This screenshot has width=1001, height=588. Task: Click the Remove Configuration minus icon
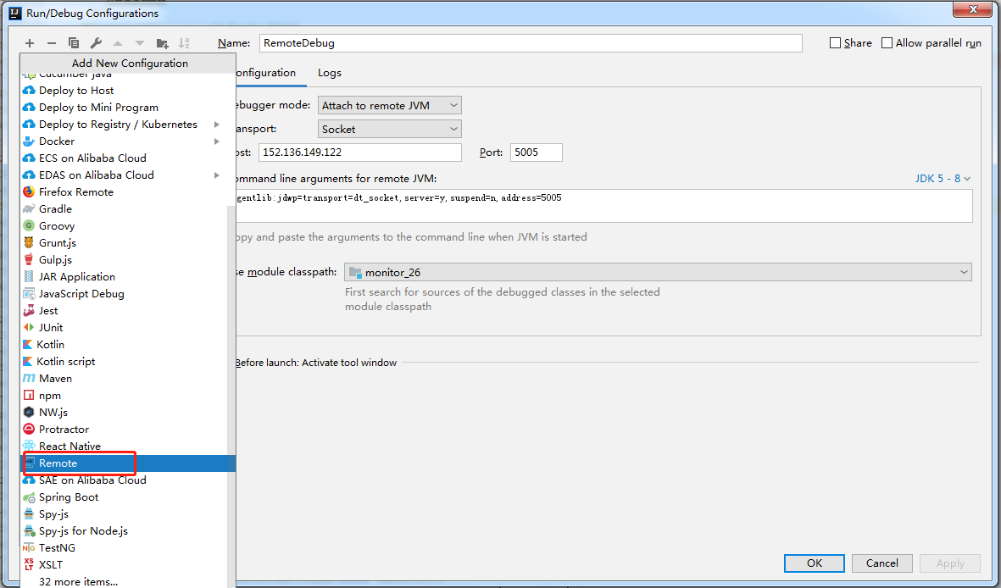pyautogui.click(x=52, y=43)
